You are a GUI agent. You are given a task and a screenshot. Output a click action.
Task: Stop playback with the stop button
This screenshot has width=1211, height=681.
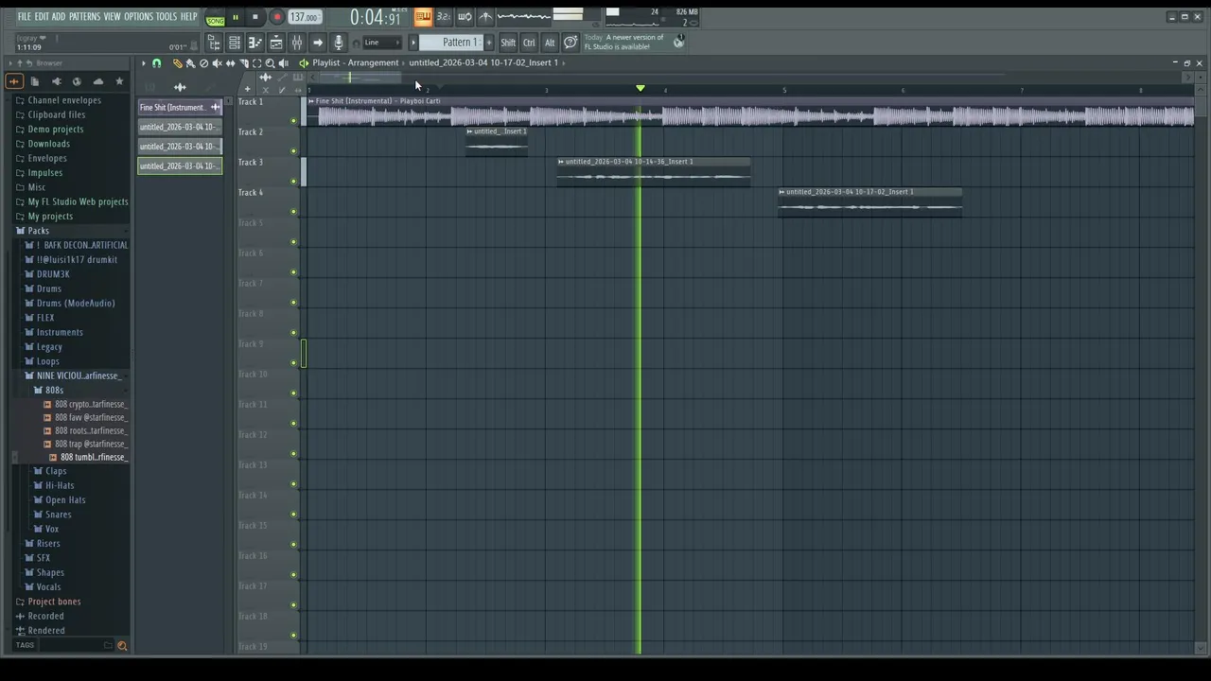point(255,17)
